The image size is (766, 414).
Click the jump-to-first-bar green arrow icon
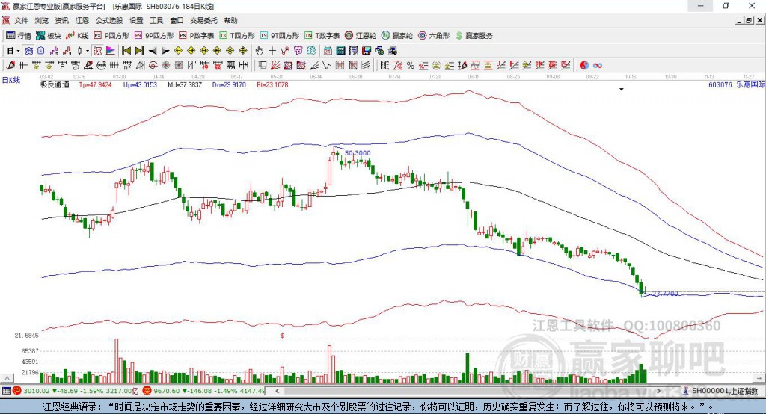[126, 51]
